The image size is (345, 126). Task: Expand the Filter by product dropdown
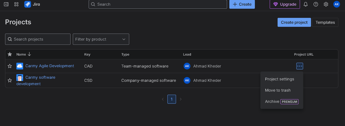pyautogui.click(x=101, y=39)
